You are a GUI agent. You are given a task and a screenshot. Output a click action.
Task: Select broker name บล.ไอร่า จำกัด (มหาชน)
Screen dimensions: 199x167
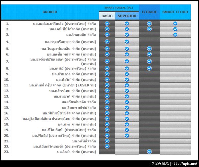[x=77, y=152]
